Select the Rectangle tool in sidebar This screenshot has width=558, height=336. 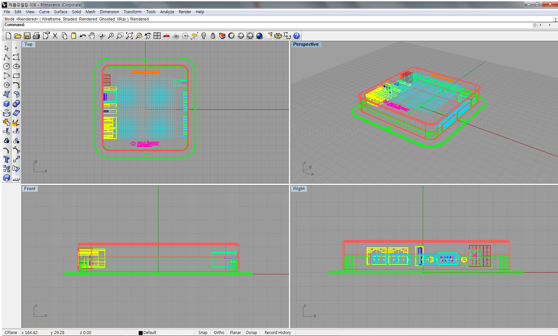[x=16, y=76]
